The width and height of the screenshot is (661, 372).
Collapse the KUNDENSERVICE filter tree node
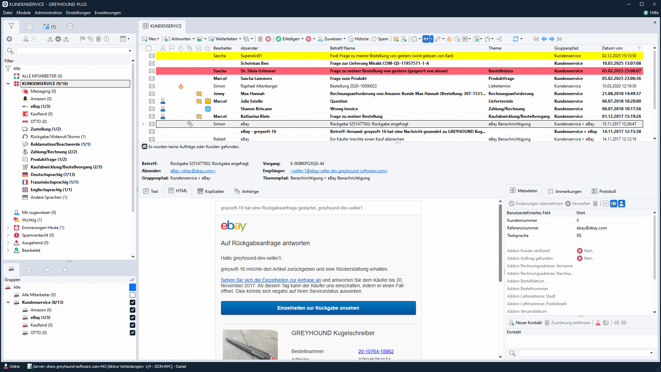pyautogui.click(x=8, y=84)
